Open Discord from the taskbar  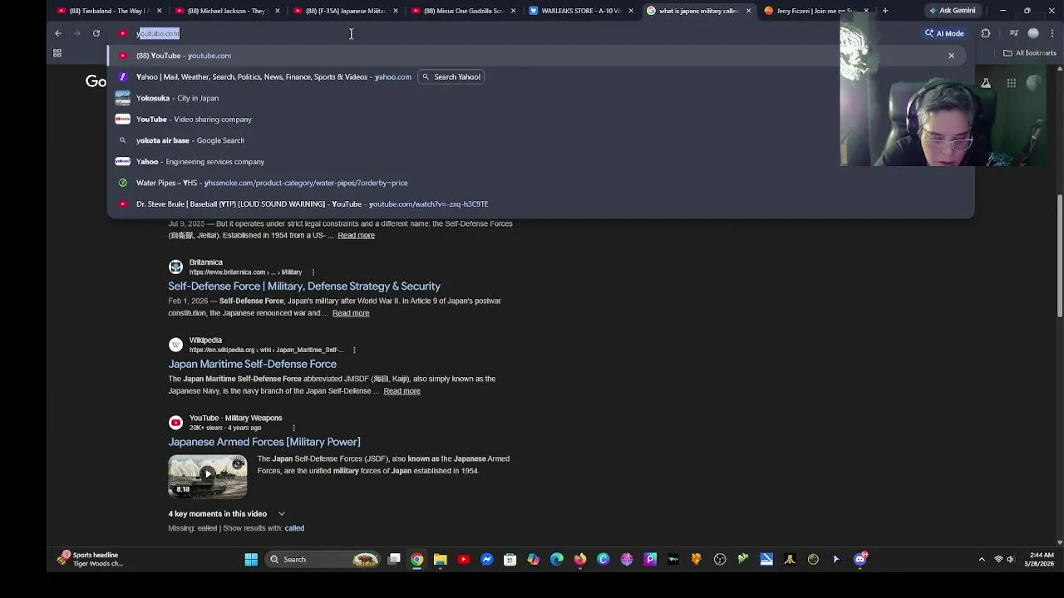[860, 560]
